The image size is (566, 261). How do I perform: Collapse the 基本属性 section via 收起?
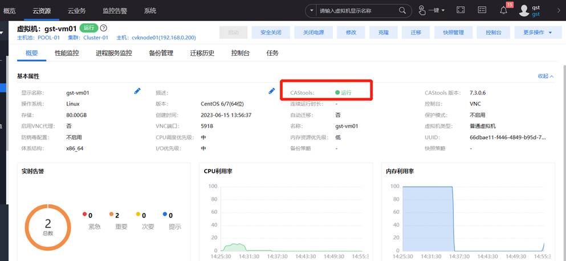pyautogui.click(x=545, y=76)
